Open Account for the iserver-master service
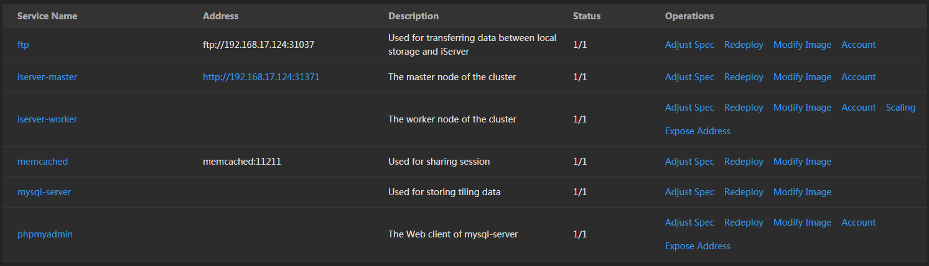The image size is (929, 266). click(x=859, y=77)
